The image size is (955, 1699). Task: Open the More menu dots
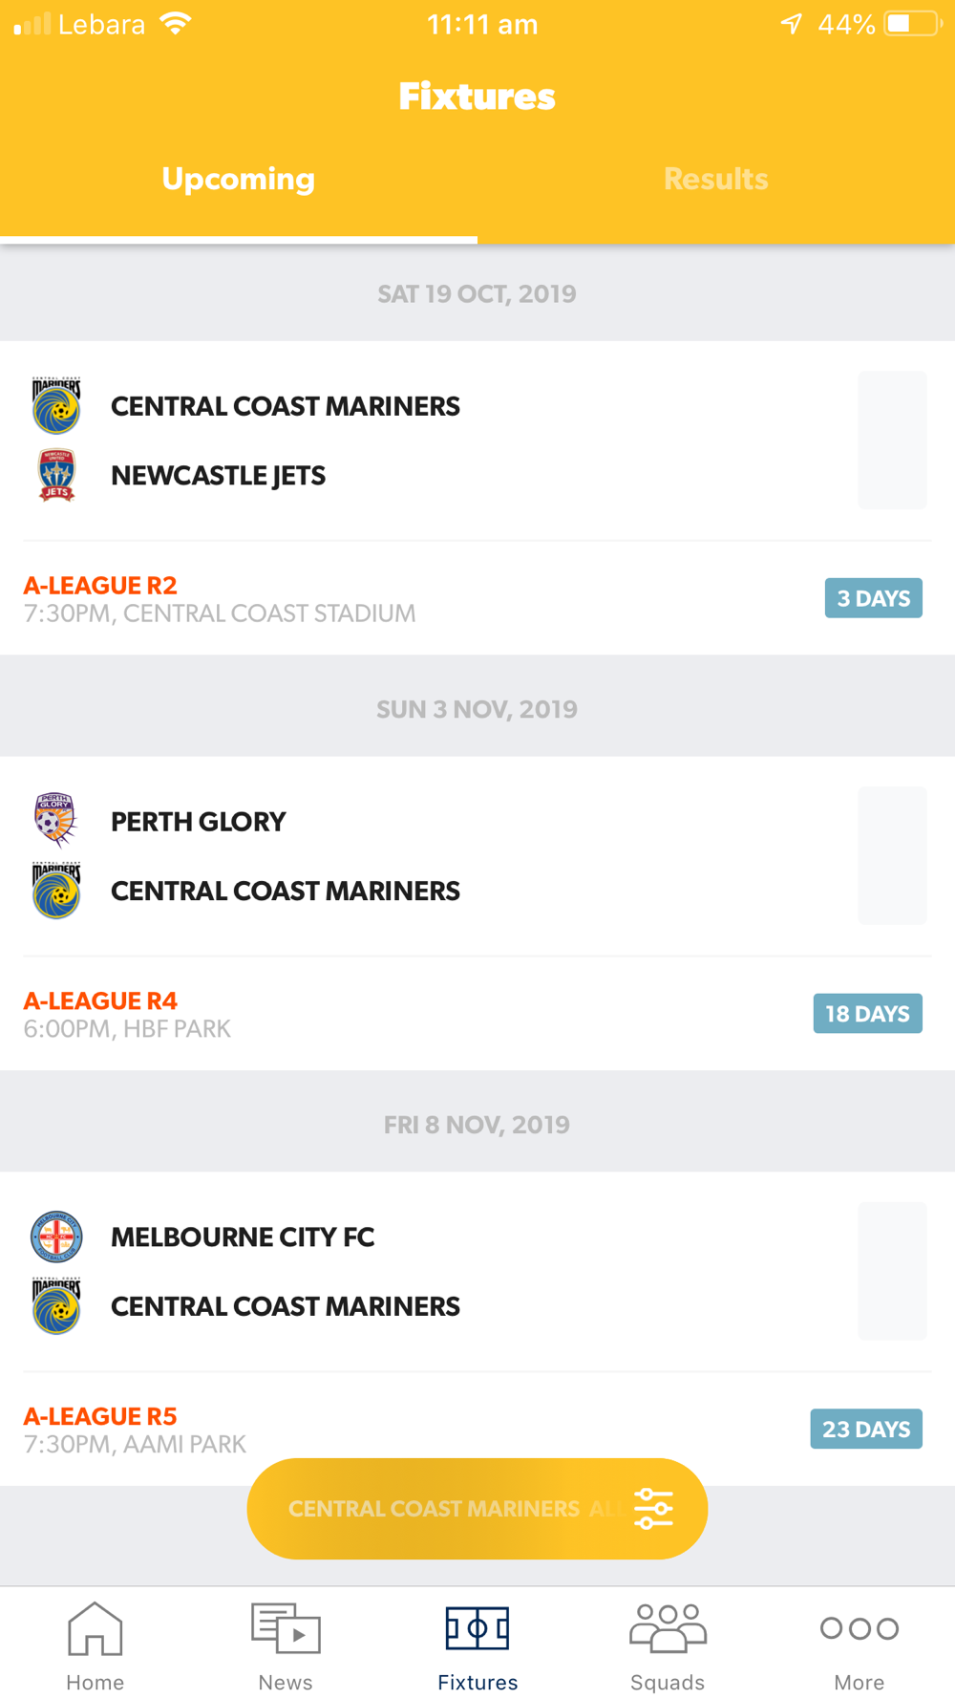tap(859, 1628)
